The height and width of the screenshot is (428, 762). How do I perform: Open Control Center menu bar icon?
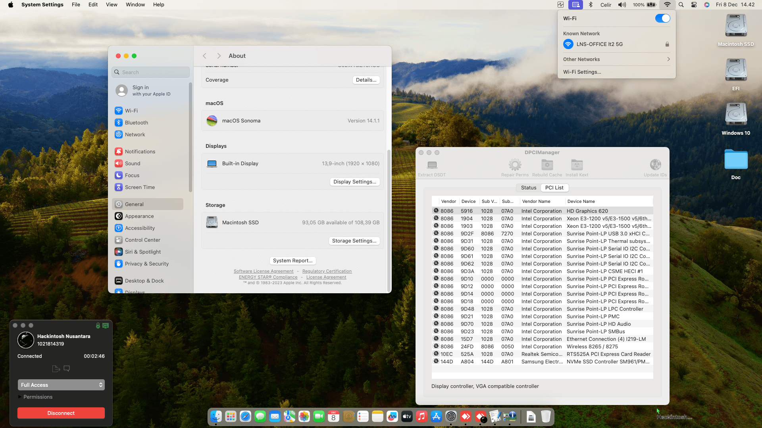694,5
